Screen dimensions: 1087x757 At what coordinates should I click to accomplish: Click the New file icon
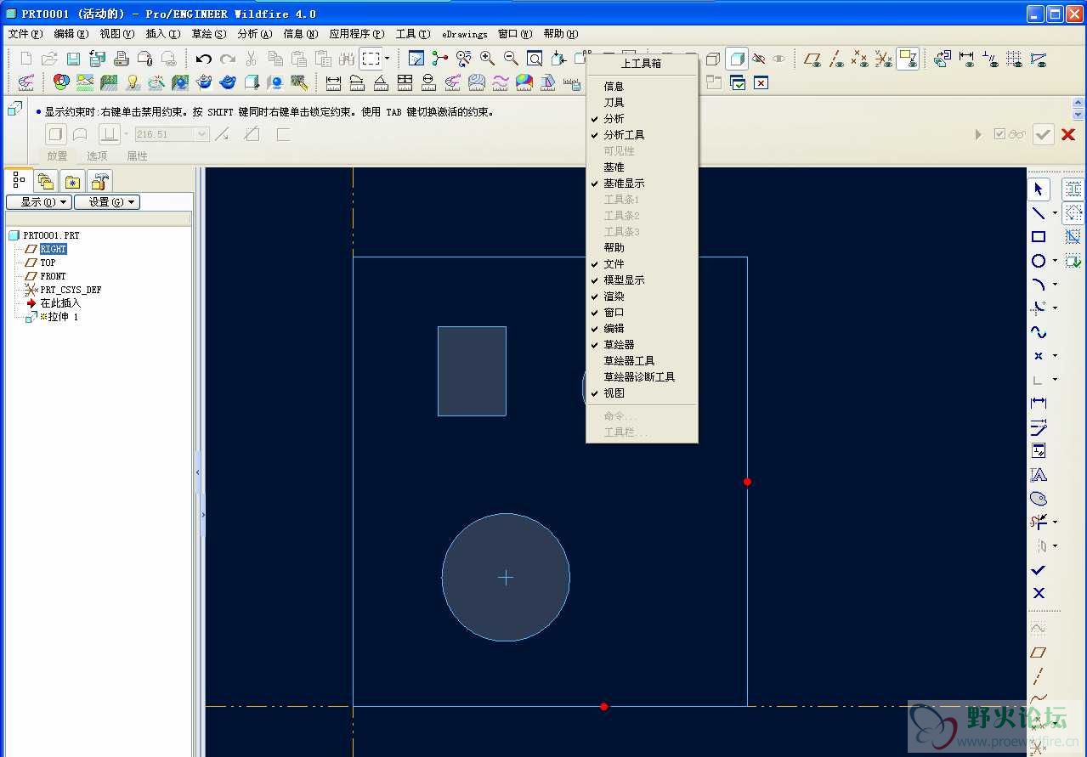tap(25, 59)
